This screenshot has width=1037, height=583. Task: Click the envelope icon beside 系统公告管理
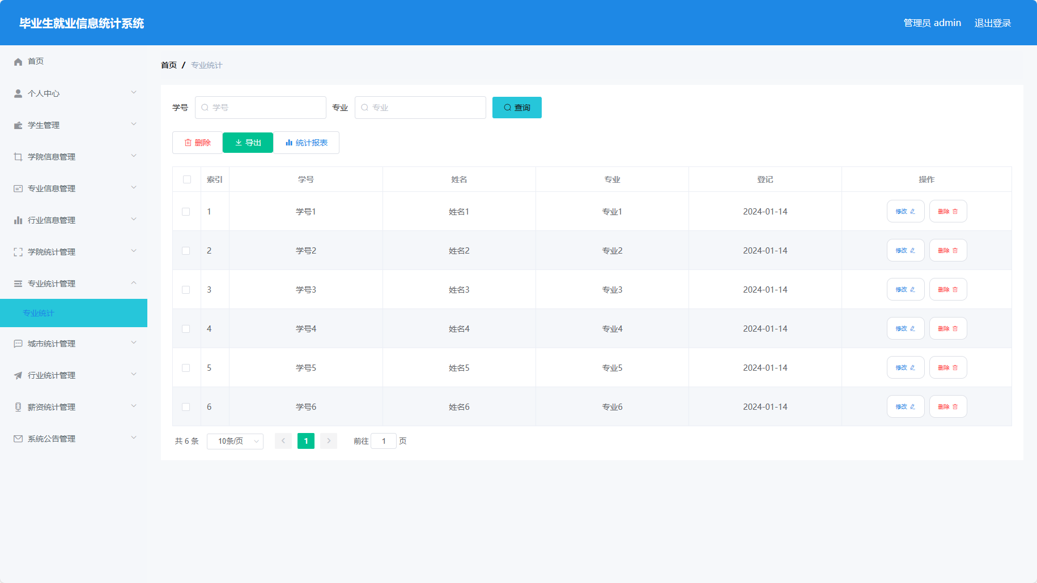pyautogui.click(x=18, y=439)
